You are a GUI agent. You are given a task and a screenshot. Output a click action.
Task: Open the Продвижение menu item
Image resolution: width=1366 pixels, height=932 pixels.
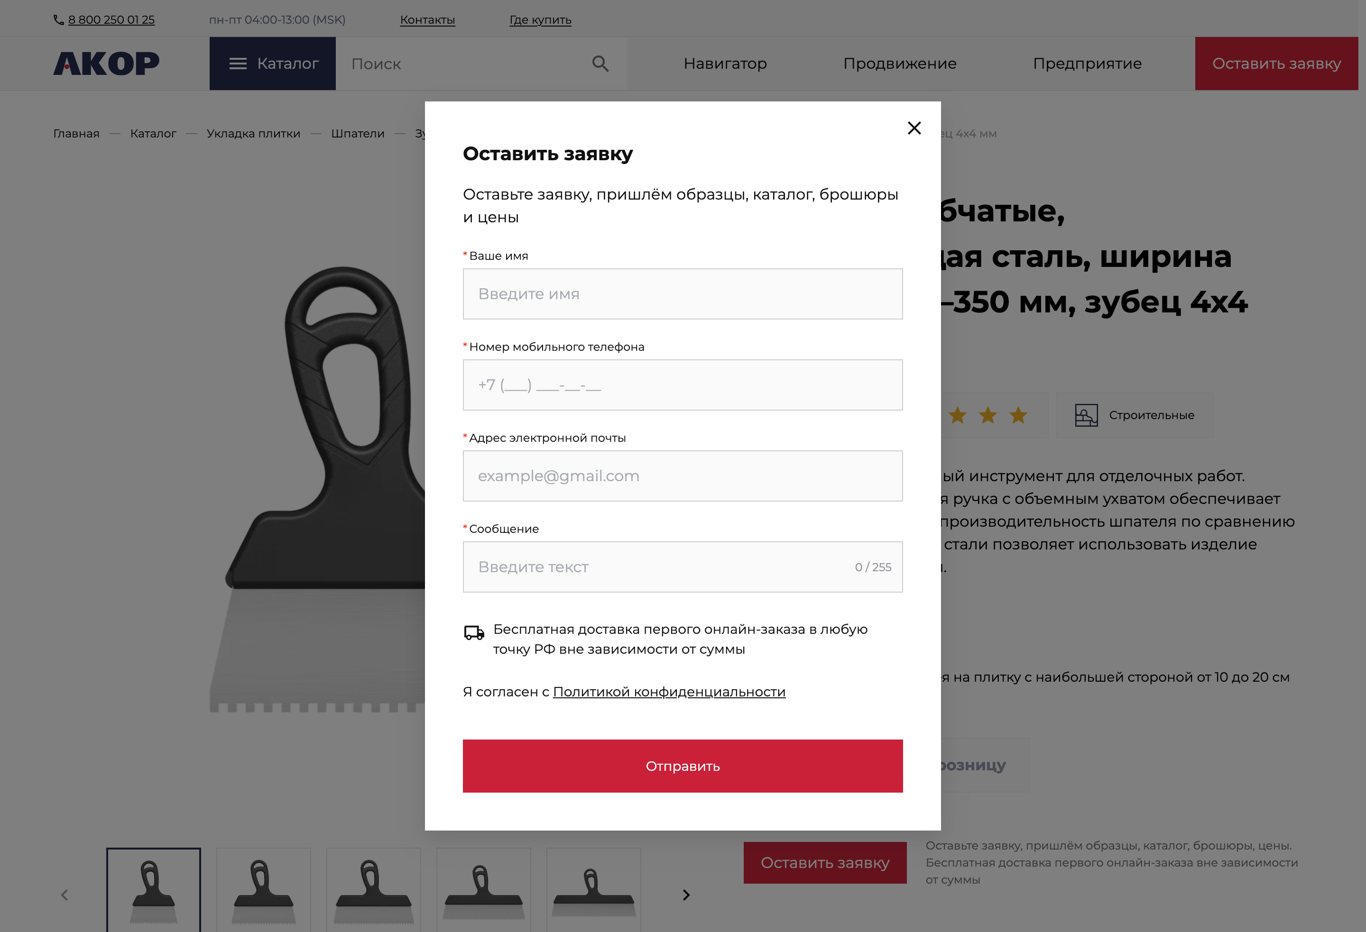899,64
